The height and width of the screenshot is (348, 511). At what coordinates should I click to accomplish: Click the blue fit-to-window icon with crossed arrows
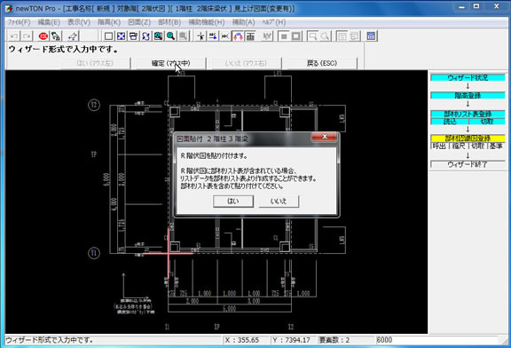point(121,36)
